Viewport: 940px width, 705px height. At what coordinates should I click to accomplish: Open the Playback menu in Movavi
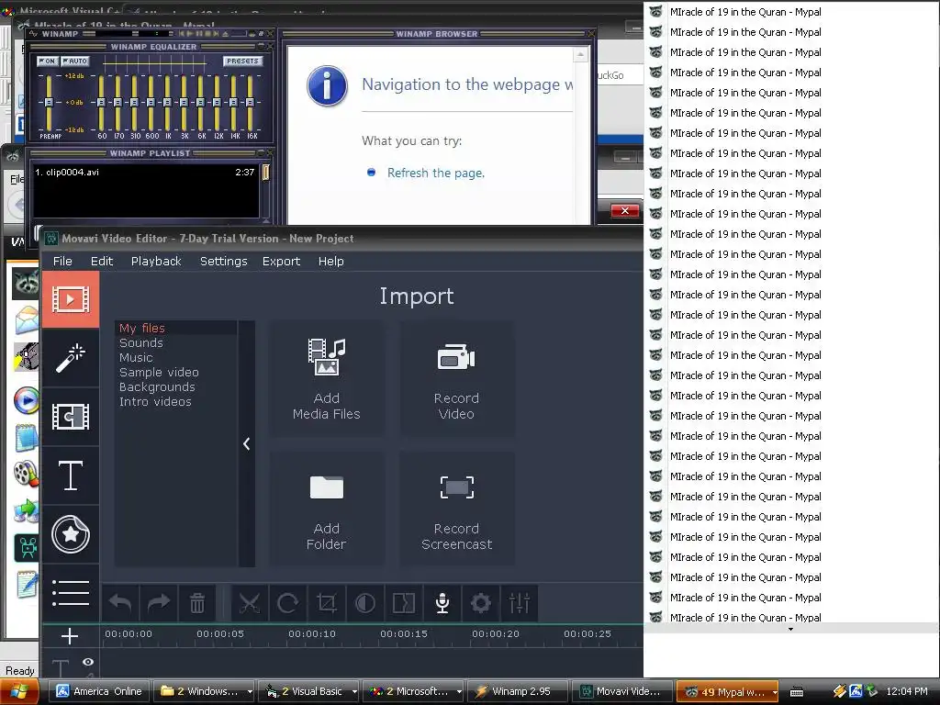(156, 262)
